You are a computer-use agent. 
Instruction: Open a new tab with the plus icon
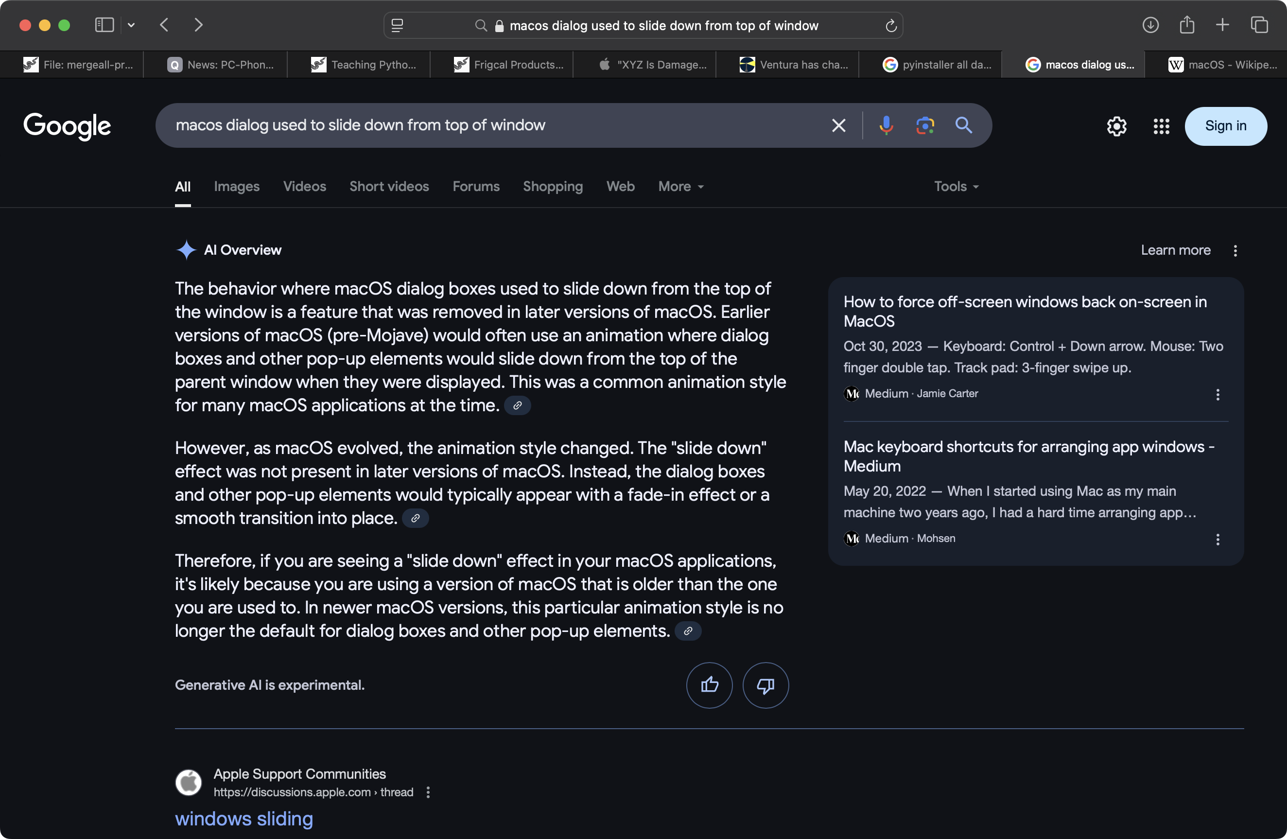pyautogui.click(x=1222, y=25)
